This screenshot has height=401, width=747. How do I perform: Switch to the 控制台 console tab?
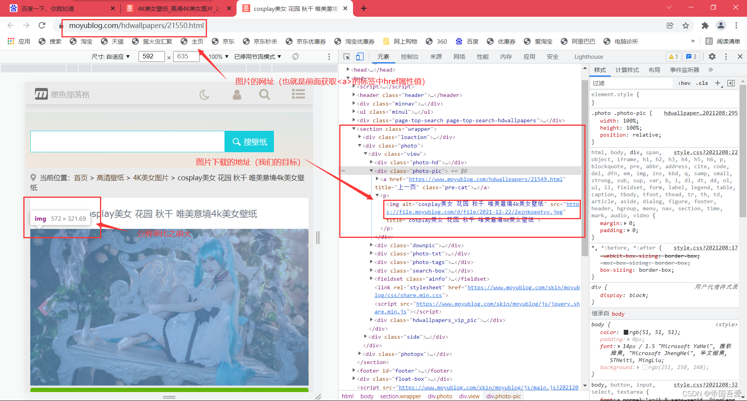(x=410, y=56)
